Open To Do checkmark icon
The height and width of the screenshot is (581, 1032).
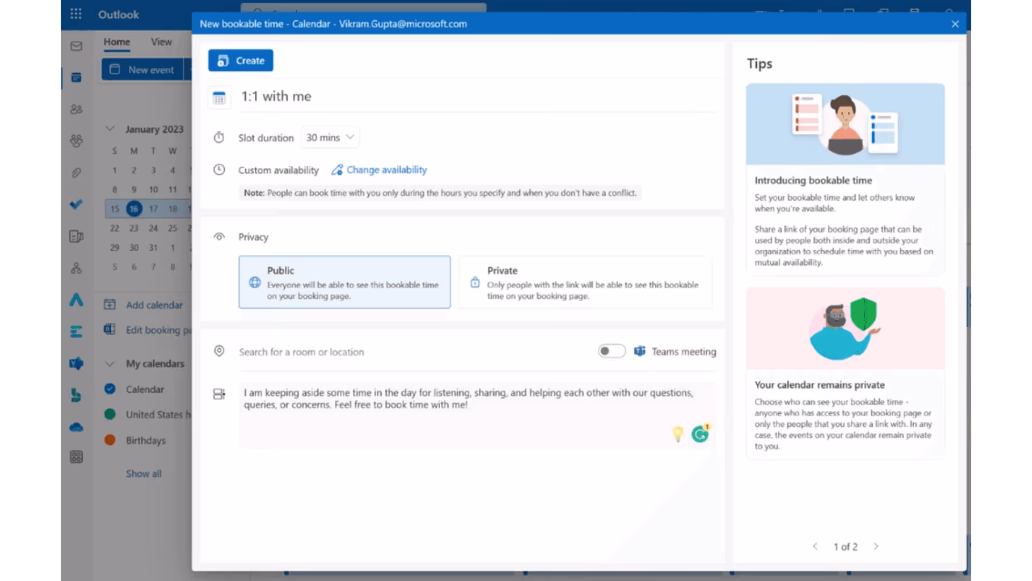click(76, 204)
